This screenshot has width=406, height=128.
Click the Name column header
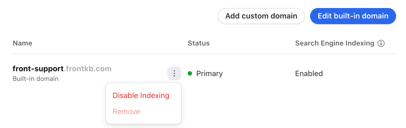click(23, 43)
